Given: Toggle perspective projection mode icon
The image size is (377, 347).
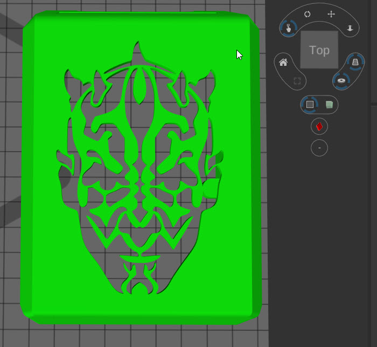Looking at the screenshot, I should [x=355, y=62].
